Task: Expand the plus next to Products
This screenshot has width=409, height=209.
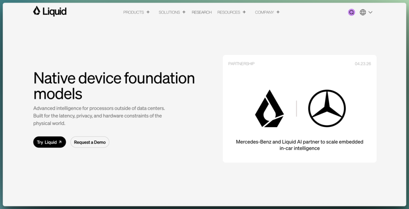Action: [148, 12]
